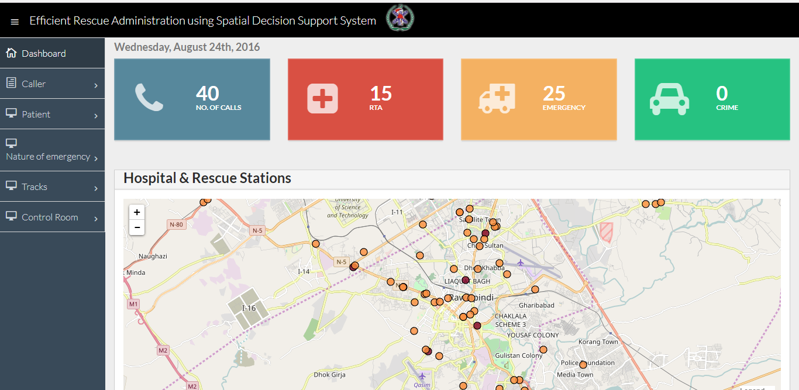Click the Rawalpindi label on the map
Screen dimensions: 799x390
coord(471,298)
